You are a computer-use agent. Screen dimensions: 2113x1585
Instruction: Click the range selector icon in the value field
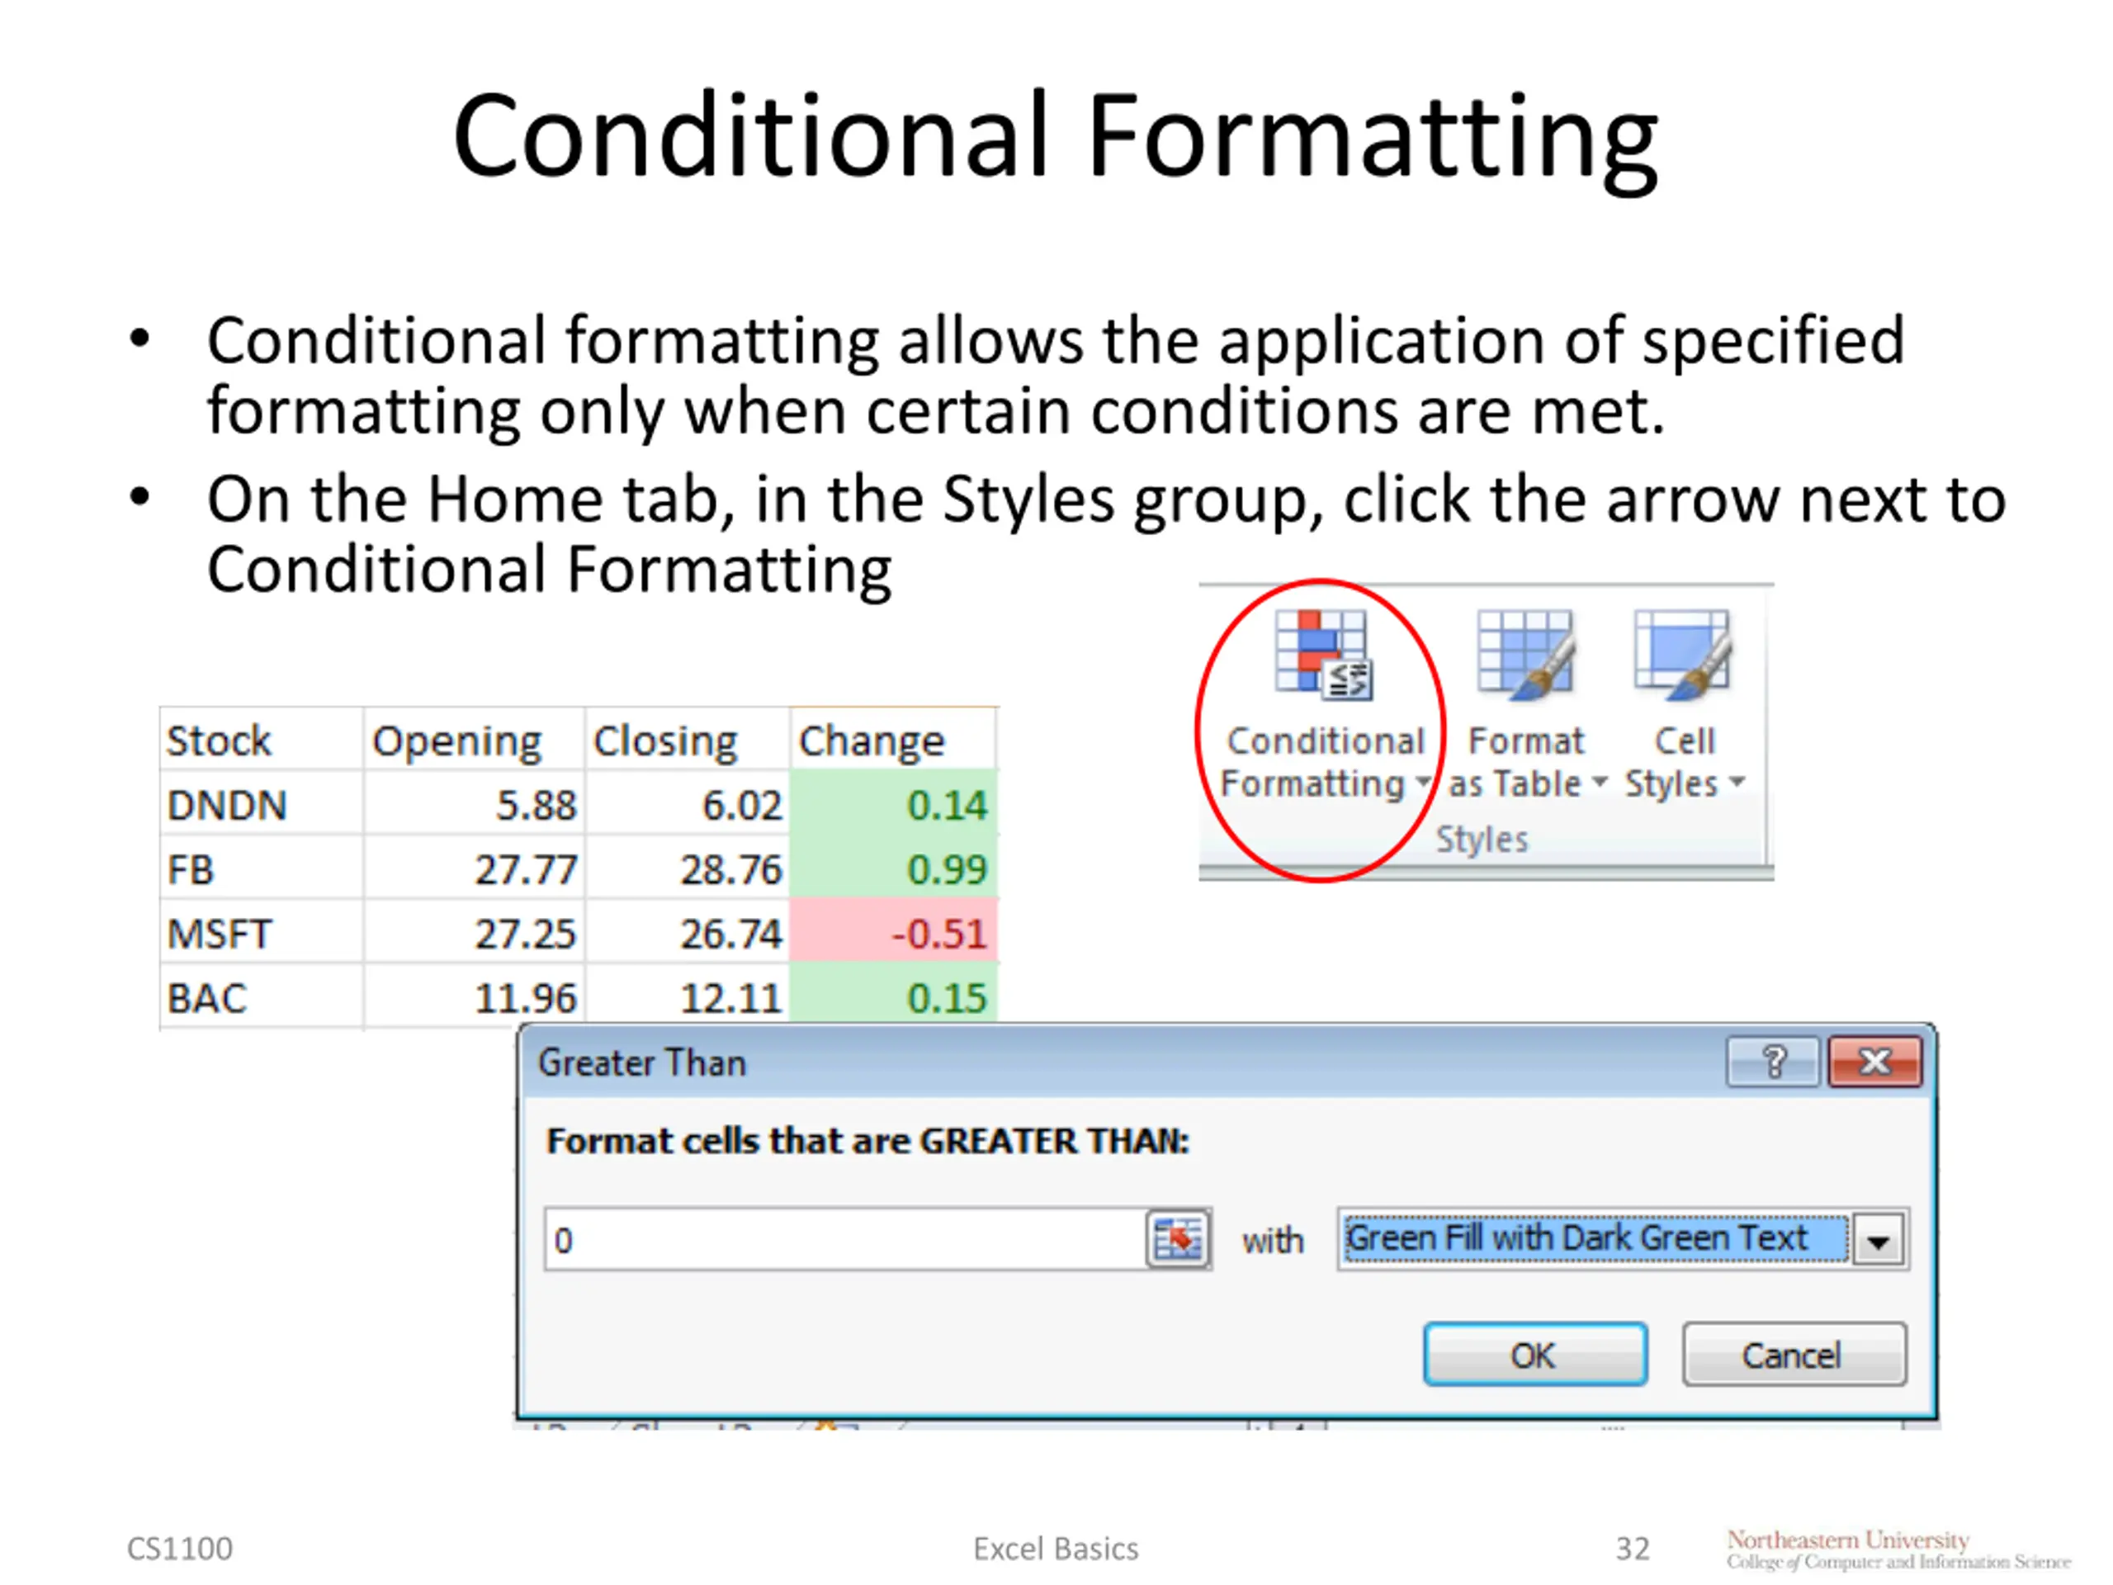pyautogui.click(x=1178, y=1239)
